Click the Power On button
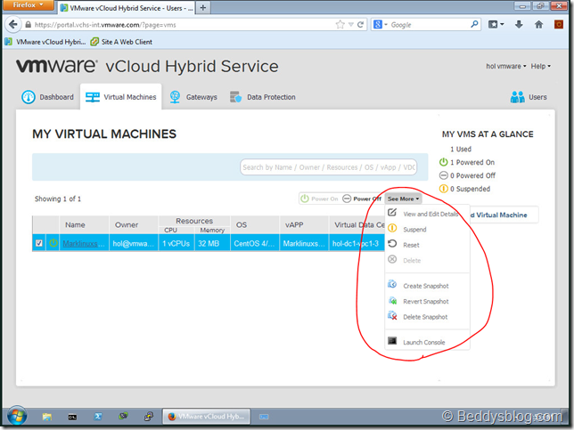The width and height of the screenshot is (574, 430). coord(319,199)
